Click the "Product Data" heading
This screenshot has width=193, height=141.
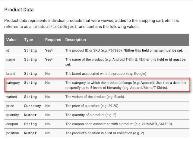19,10
